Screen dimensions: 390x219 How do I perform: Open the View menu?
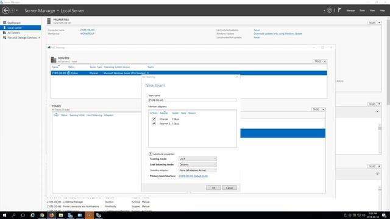point(372,10)
